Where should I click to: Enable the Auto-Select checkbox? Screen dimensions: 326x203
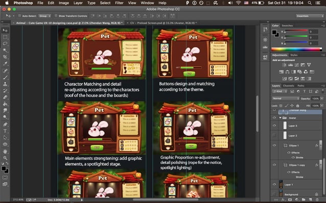(x=19, y=16)
